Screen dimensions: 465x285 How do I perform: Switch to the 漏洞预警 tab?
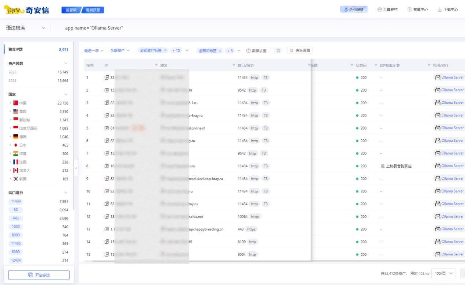tap(93, 10)
